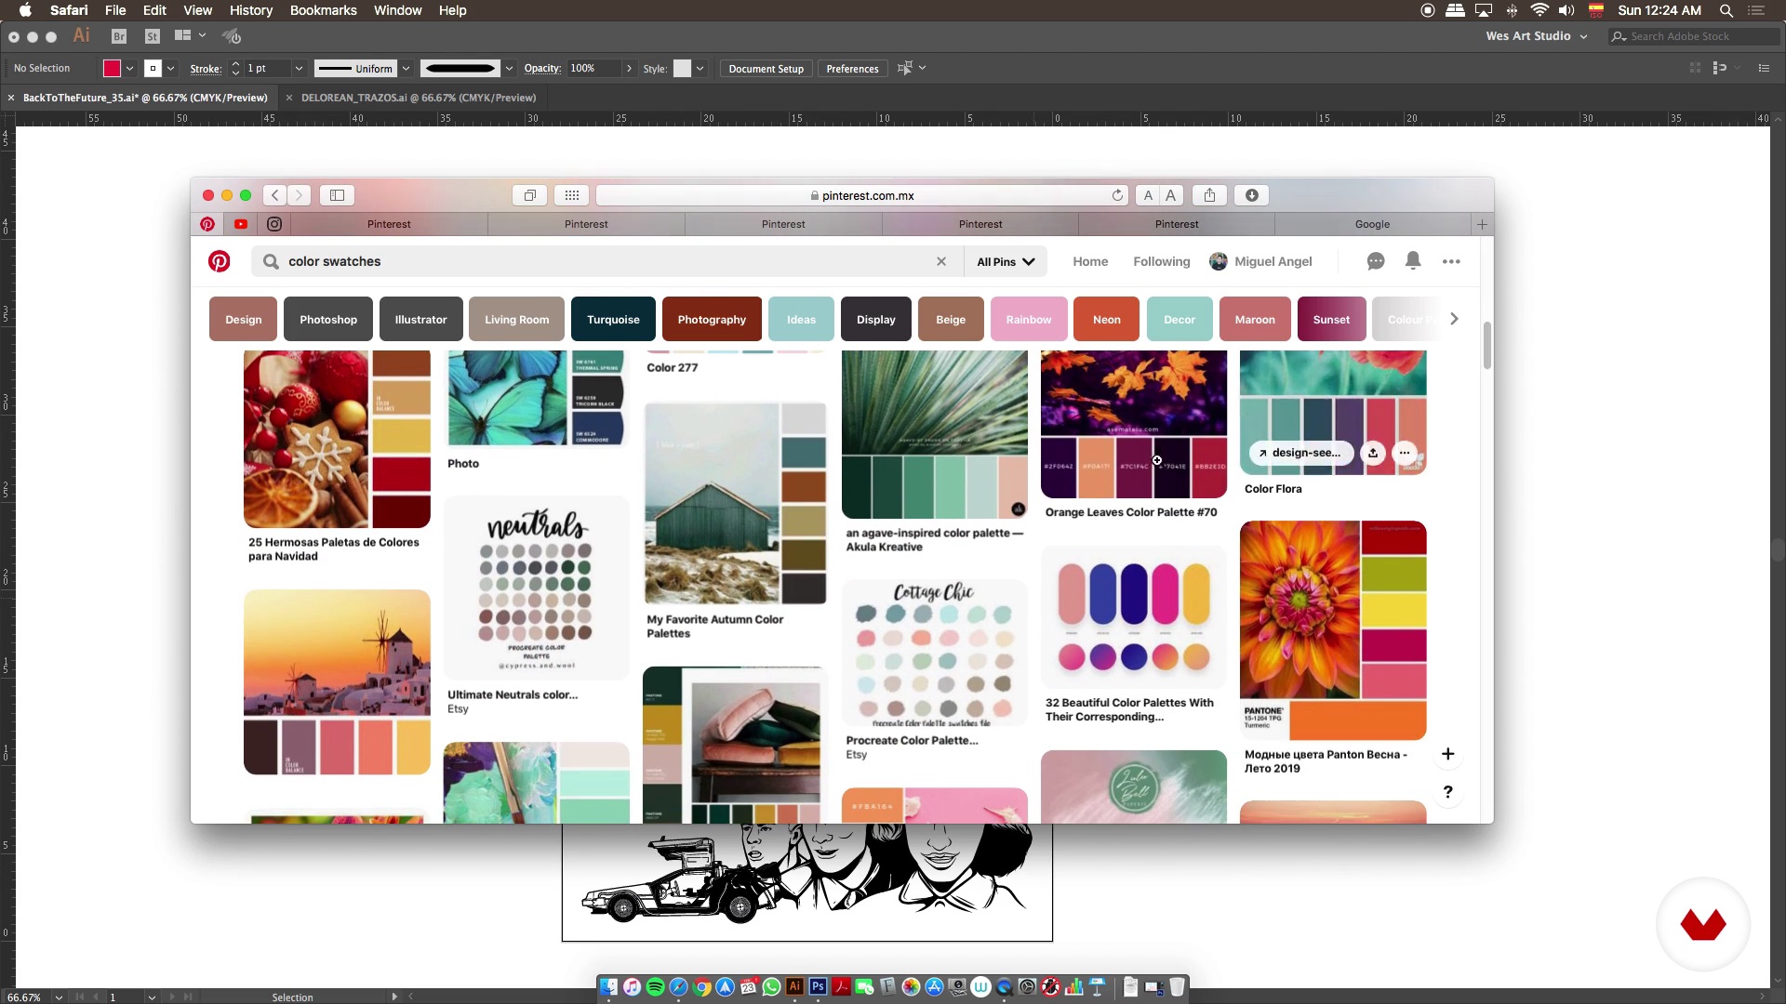
Task: Toggle the Safari sidebar
Action: [337, 195]
